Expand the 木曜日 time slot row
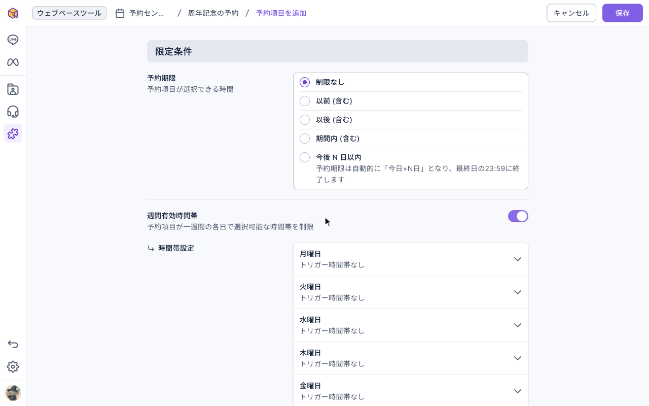649x406 pixels. 411,358
